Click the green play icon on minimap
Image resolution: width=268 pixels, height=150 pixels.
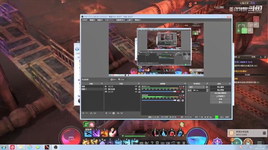(x=239, y=31)
